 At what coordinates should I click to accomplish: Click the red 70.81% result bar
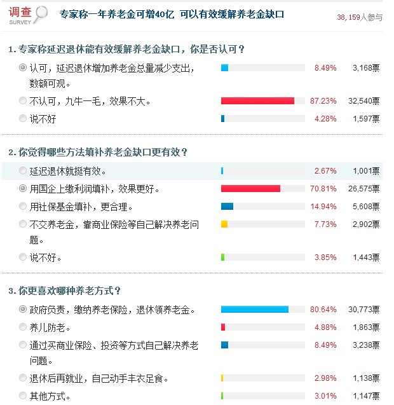(250, 188)
